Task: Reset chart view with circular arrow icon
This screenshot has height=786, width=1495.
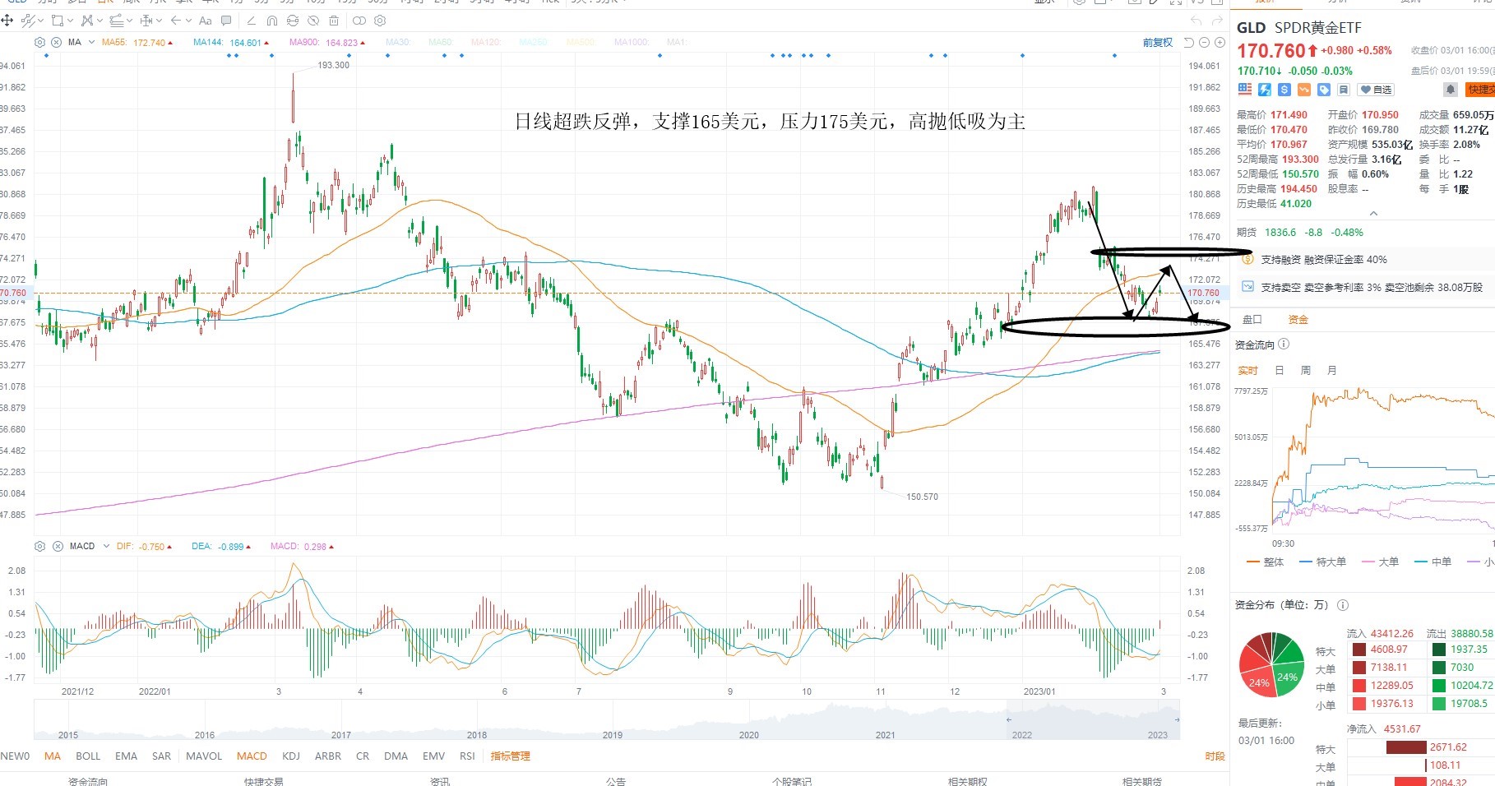Action: click(1188, 43)
